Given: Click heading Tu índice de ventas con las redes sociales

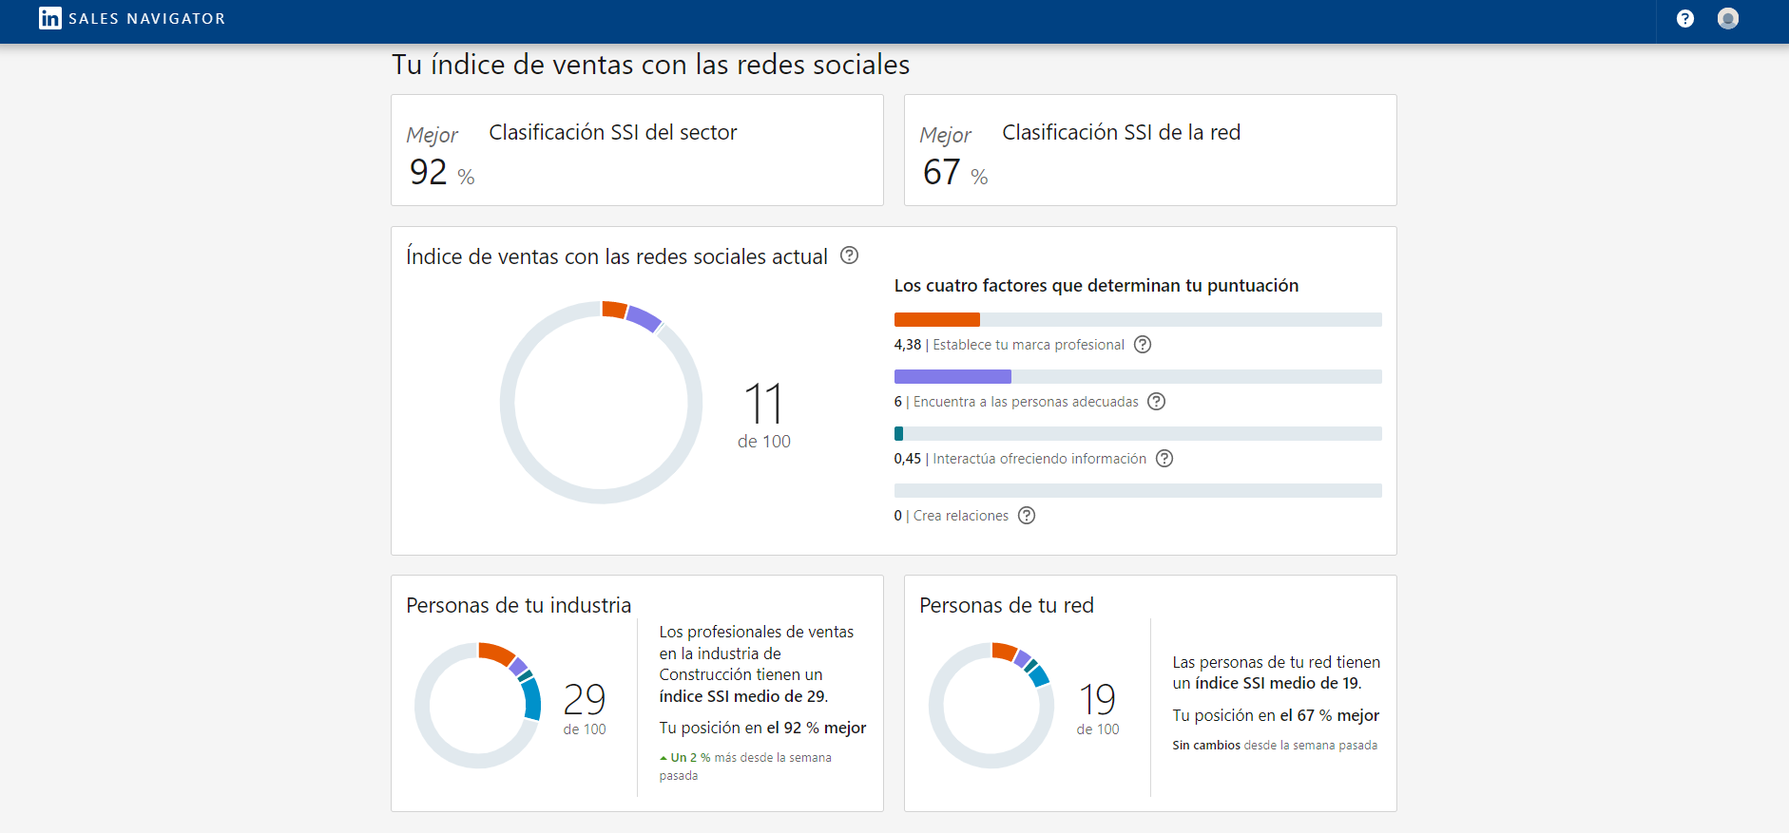Looking at the screenshot, I should [x=651, y=65].
